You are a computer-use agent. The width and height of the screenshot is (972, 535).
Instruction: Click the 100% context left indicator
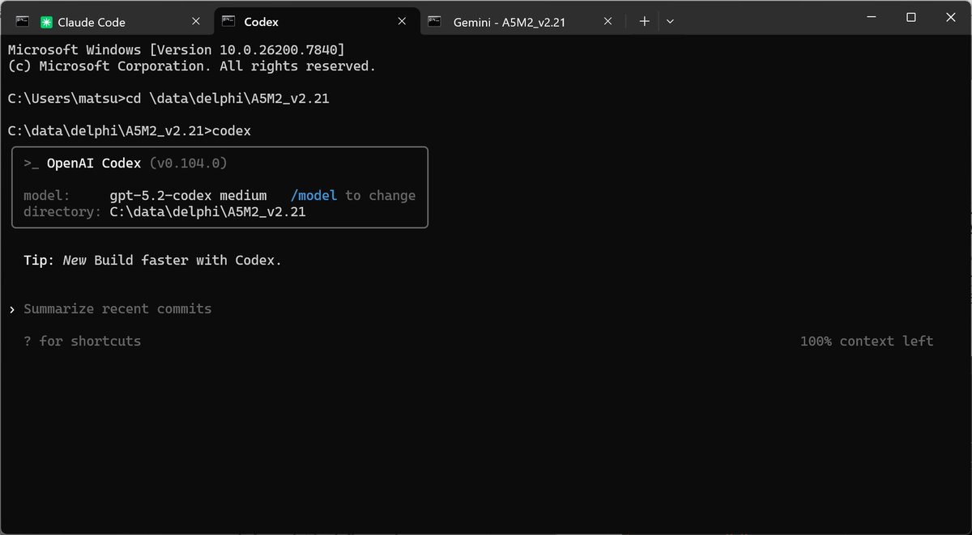point(866,341)
